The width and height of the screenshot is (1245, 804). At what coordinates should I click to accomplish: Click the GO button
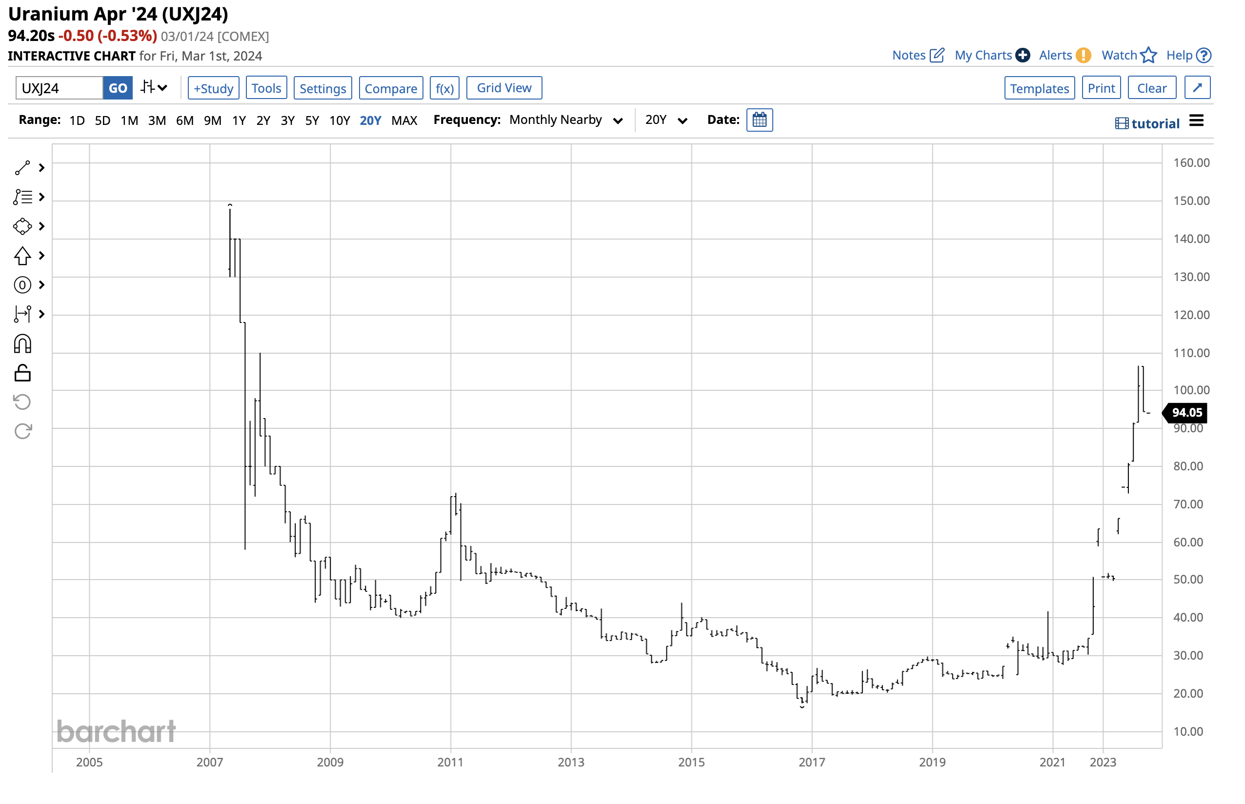pos(118,88)
